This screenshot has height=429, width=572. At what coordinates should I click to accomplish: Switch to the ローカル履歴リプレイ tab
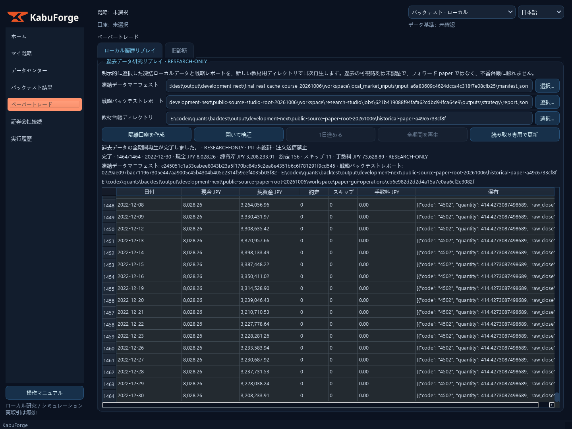pos(130,50)
